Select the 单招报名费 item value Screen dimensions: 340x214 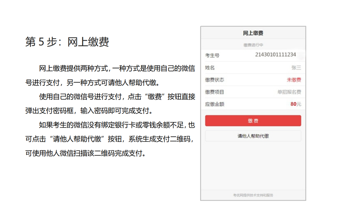click(289, 92)
